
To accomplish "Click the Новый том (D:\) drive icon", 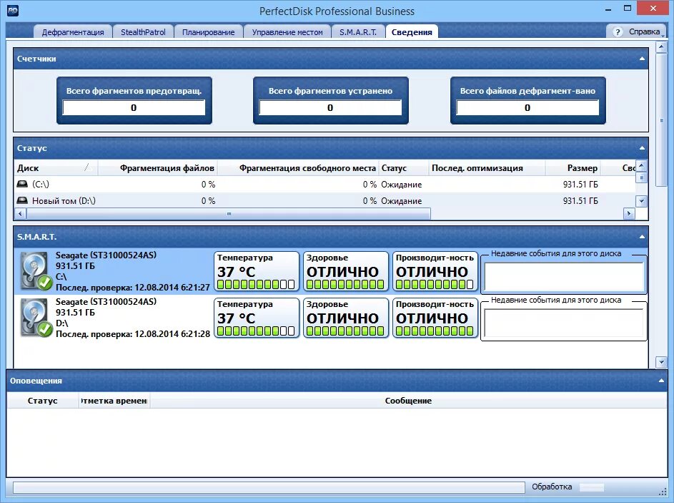I will [x=22, y=200].
